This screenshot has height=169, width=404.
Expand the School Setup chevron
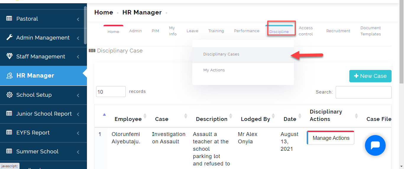tap(78, 95)
